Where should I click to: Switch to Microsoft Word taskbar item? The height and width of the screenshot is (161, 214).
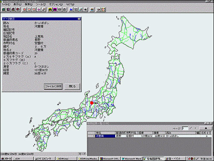pyautogui.click(x=131, y=158)
